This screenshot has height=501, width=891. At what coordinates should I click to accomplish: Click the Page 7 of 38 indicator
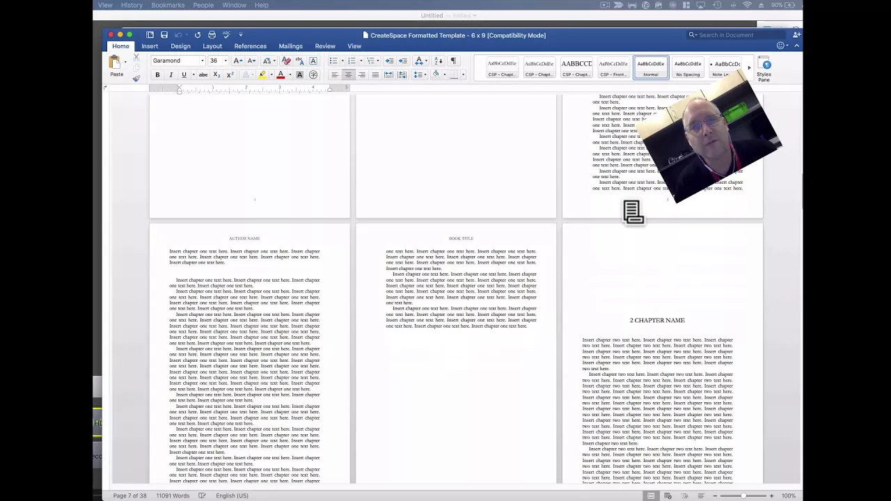pos(130,495)
